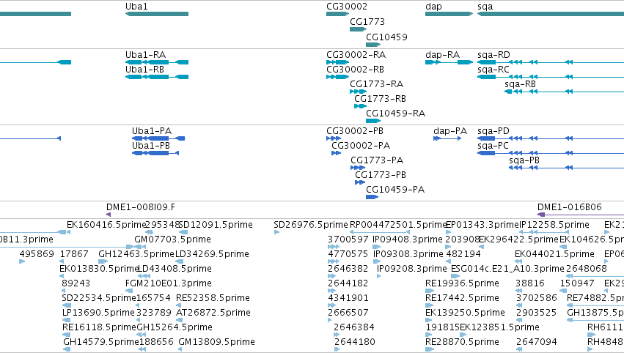Image resolution: width=624 pixels, height=353 pixels.
Task: Open the RE52358.5prime EST label
Action: 213,298
